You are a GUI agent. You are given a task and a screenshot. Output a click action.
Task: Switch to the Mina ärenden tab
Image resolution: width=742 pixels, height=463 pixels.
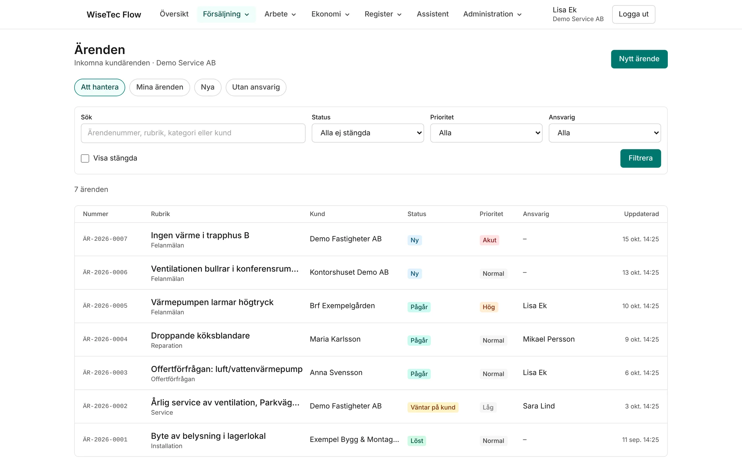coord(160,87)
